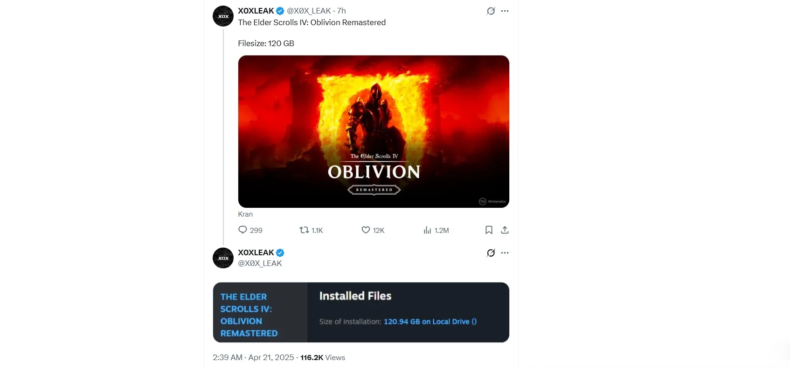Click Grok icon on the first tweet
790x368 pixels.
491,11
